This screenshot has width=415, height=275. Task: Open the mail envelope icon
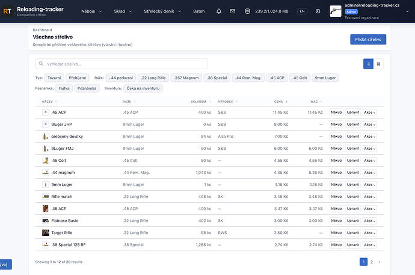click(x=232, y=11)
